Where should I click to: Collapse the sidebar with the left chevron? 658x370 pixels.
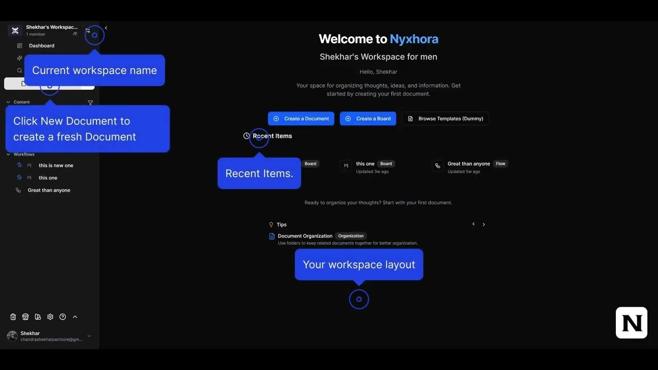tap(106, 28)
